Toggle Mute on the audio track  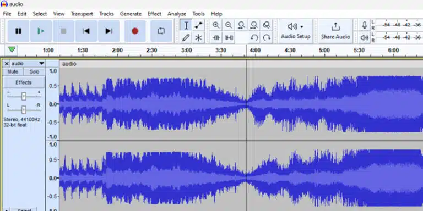coord(13,71)
